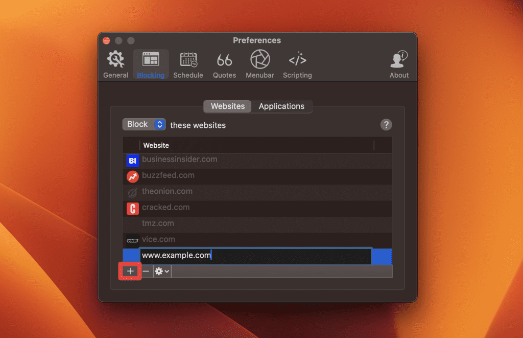This screenshot has width=523, height=338.
Task: Open the Menubar preferences pane
Action: [260, 65]
